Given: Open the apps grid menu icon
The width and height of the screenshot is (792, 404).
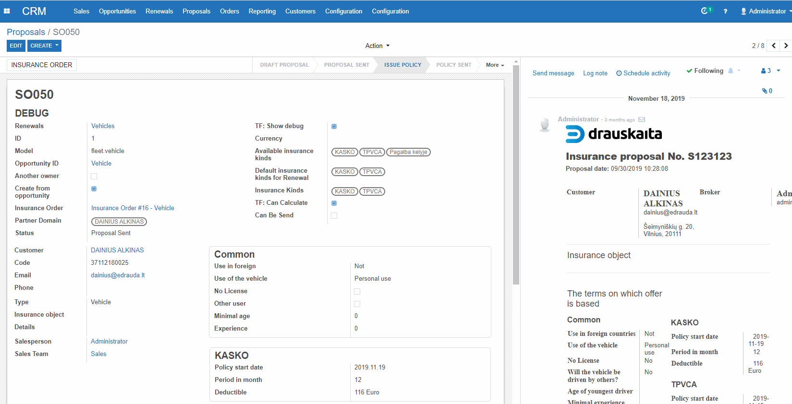Looking at the screenshot, I should tap(7, 11).
